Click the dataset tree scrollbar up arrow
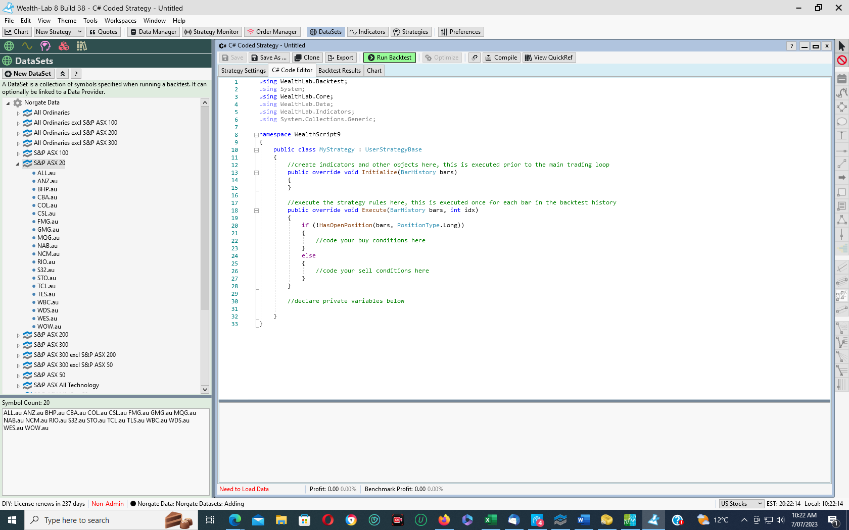The image size is (849, 530). (205, 102)
